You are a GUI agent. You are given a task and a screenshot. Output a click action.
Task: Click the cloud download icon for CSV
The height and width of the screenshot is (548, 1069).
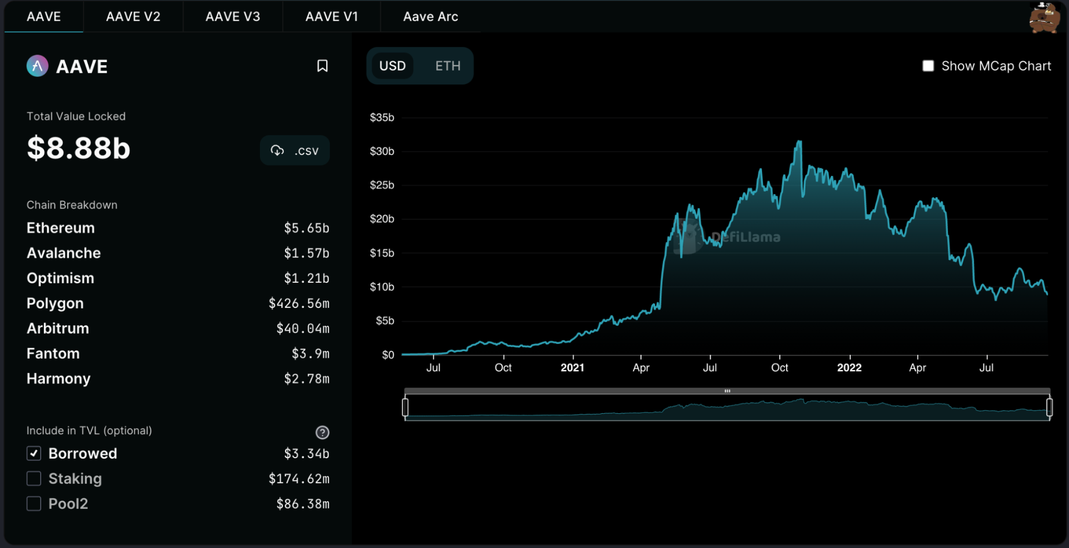[277, 150]
